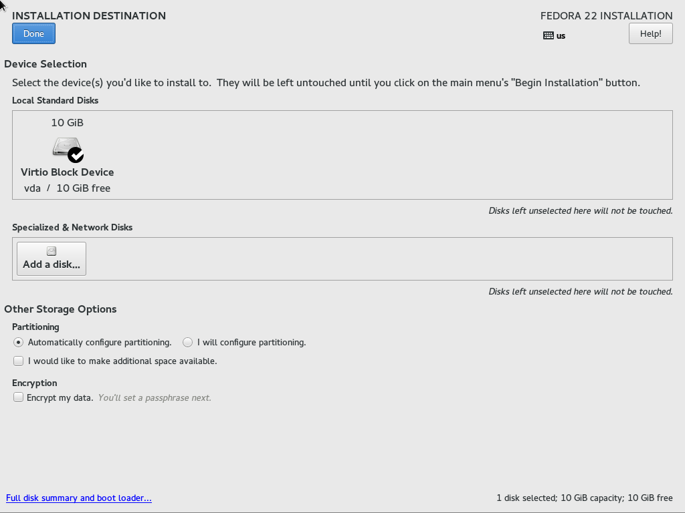685x513 pixels.
Task: Click the 'vda / 10 GiB free' text
Action: coord(68,188)
